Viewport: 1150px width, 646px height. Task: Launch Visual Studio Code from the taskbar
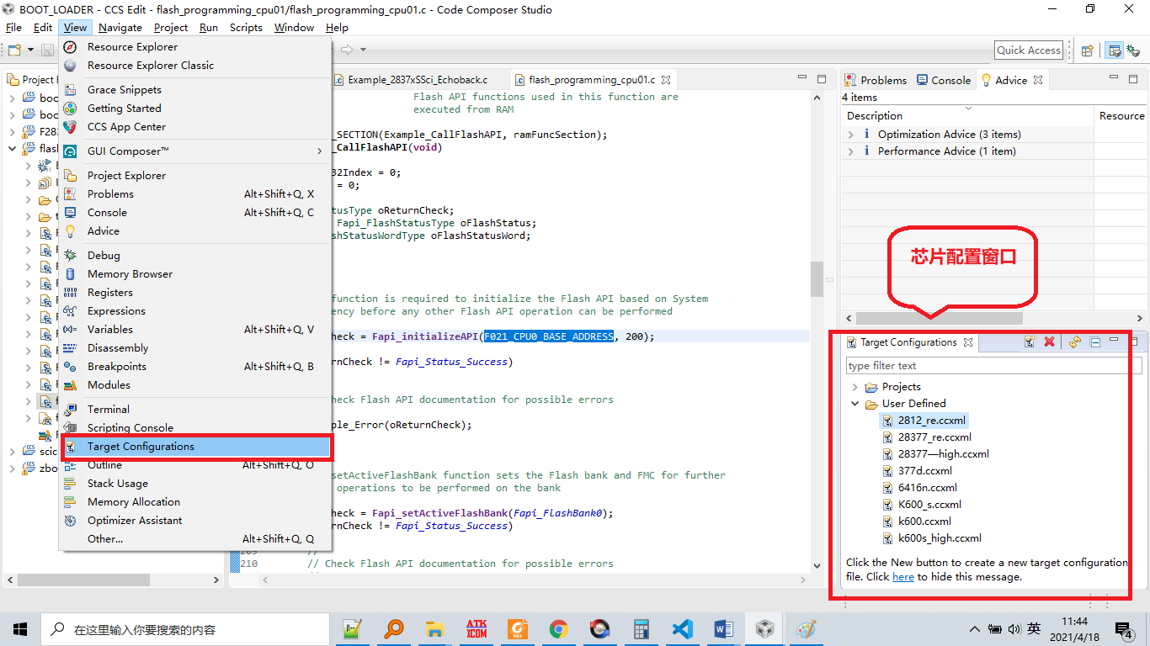(683, 627)
